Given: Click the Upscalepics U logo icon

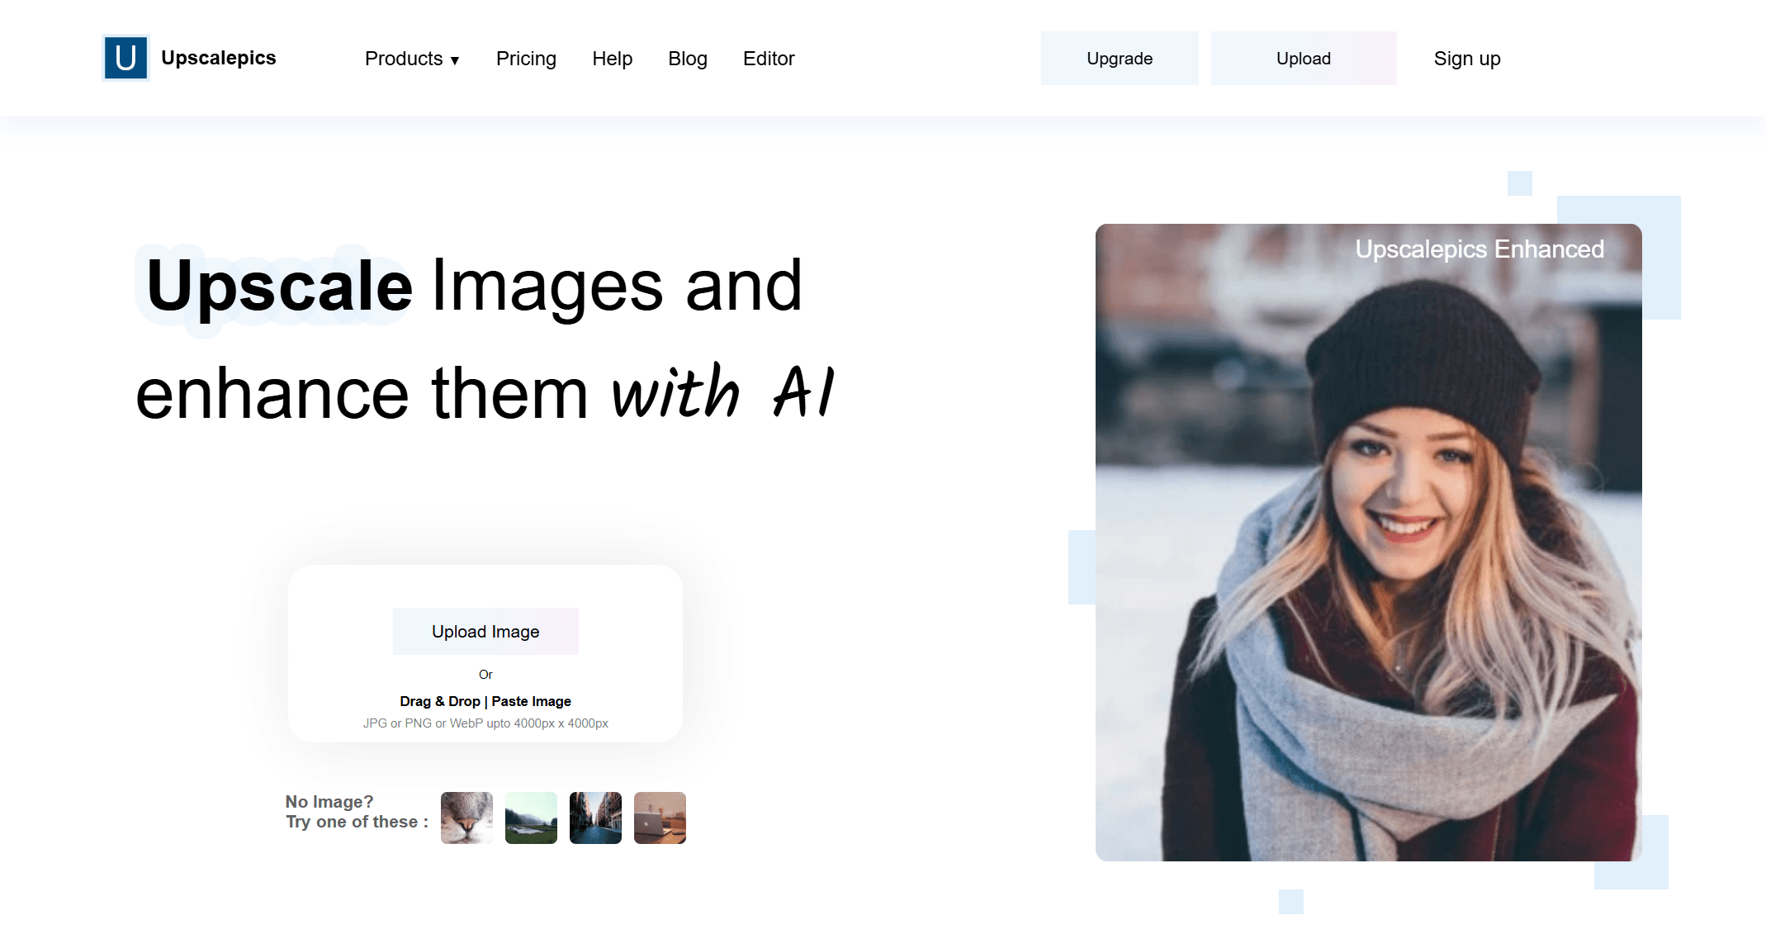Looking at the screenshot, I should pos(125,58).
